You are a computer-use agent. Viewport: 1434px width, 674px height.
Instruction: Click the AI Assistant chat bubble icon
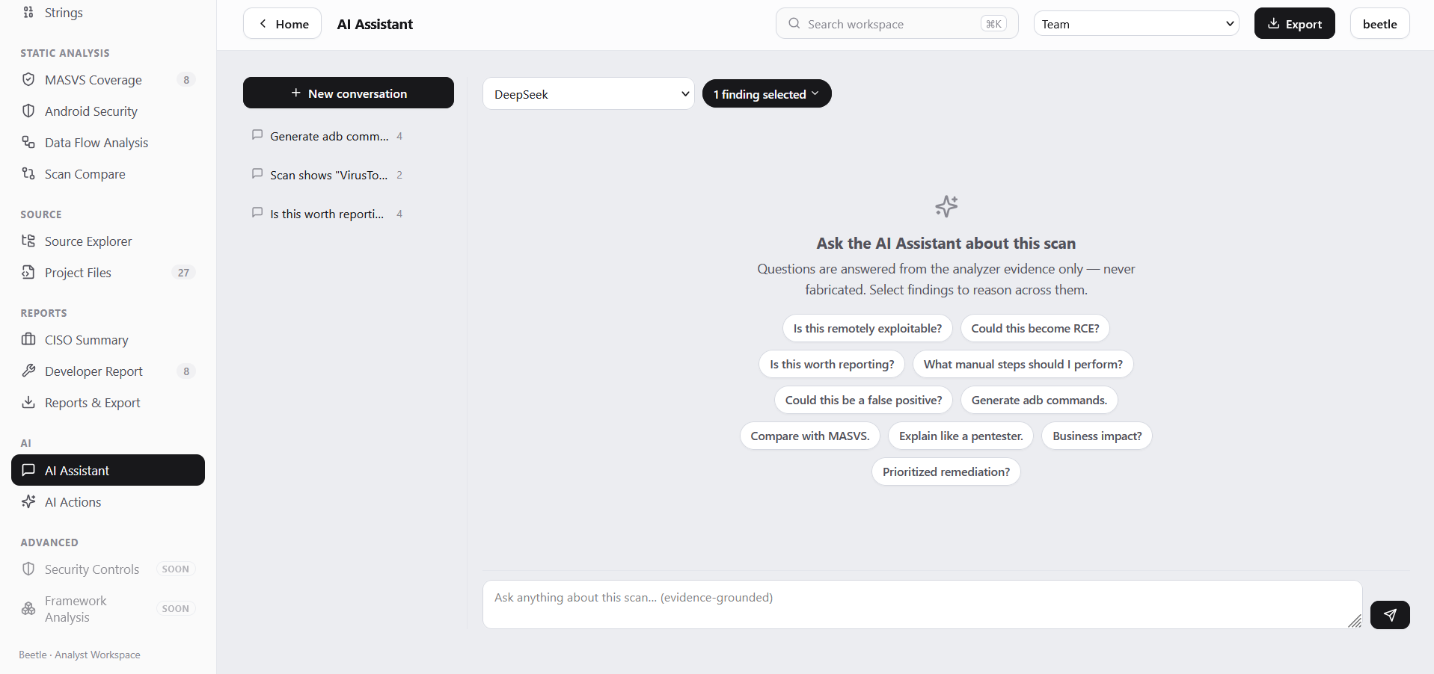click(x=28, y=470)
